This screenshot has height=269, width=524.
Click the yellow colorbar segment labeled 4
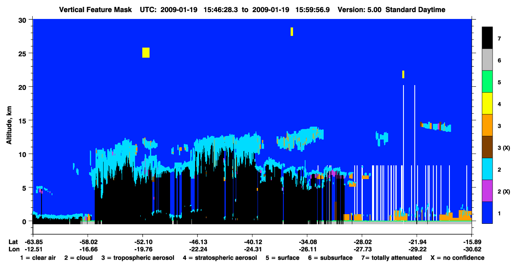tap(487, 104)
